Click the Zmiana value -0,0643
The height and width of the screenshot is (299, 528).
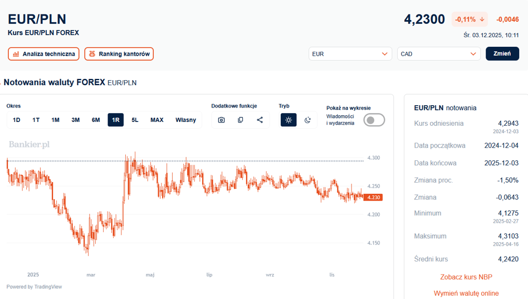click(x=507, y=197)
